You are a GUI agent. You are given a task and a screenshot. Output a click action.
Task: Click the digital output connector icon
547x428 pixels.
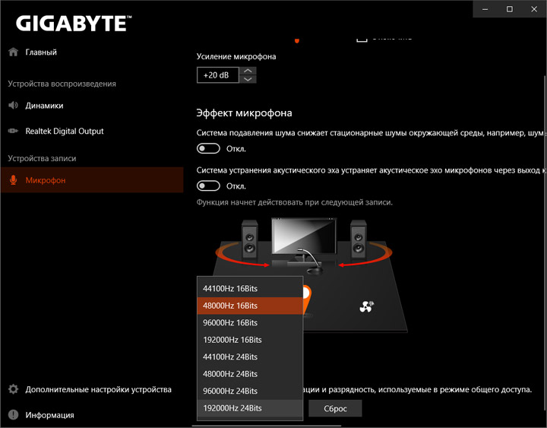pos(13,131)
